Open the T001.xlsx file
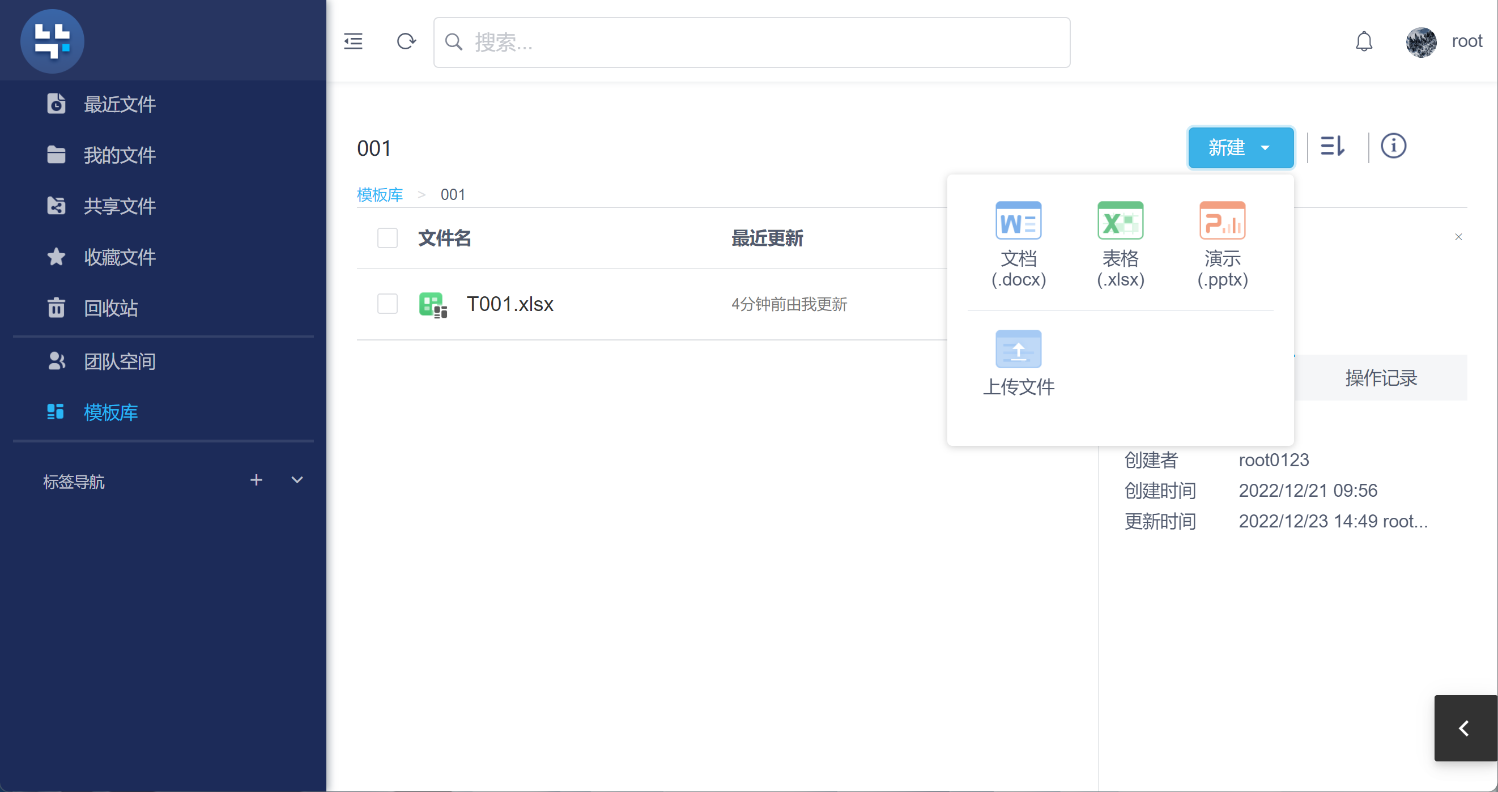 click(x=509, y=304)
